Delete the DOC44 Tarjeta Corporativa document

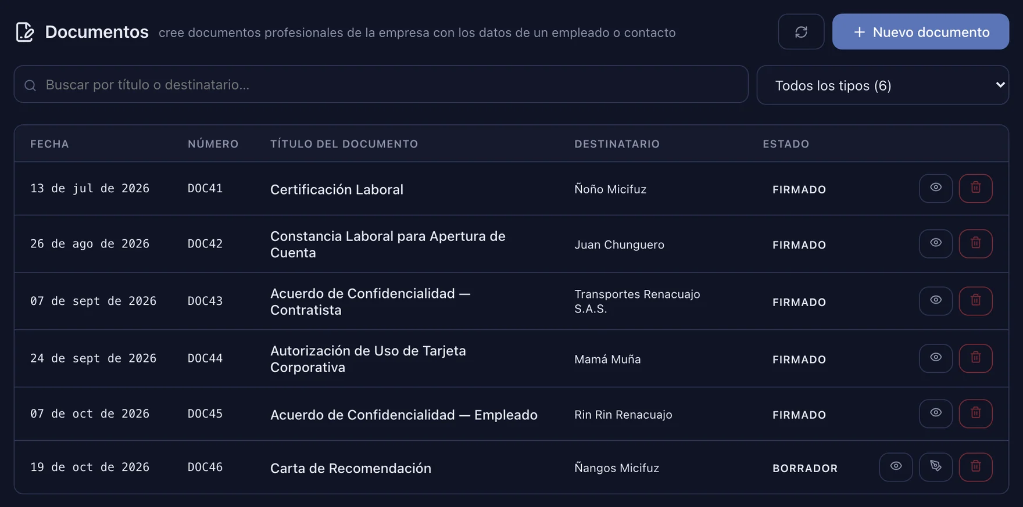pos(976,358)
